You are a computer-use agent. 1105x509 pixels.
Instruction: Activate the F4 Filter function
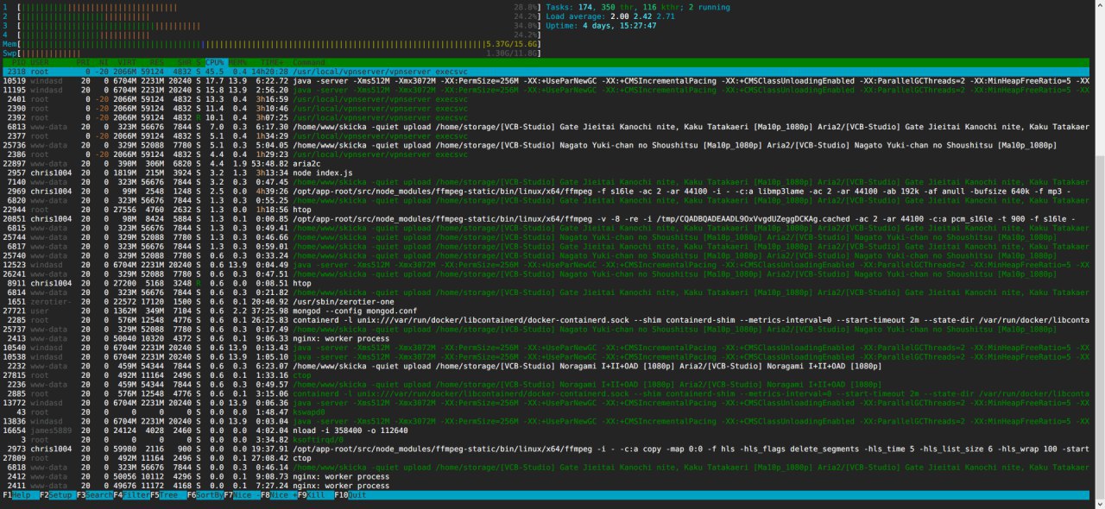[x=130, y=496]
